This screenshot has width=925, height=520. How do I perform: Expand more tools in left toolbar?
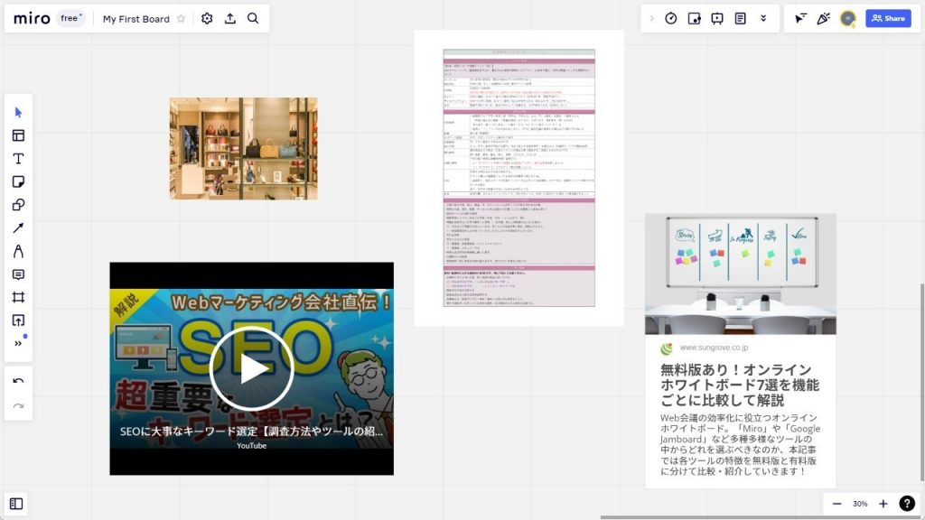pos(18,343)
